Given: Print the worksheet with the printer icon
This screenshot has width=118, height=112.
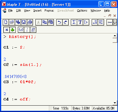Looking at the screenshot, I should click(x=30, y=22).
